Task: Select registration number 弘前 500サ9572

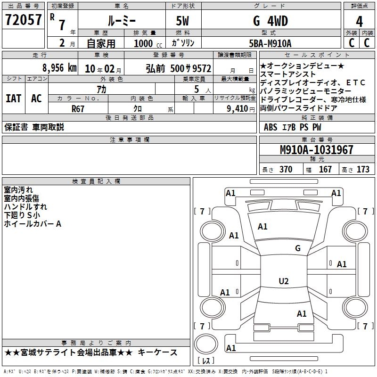Action: tap(179, 69)
